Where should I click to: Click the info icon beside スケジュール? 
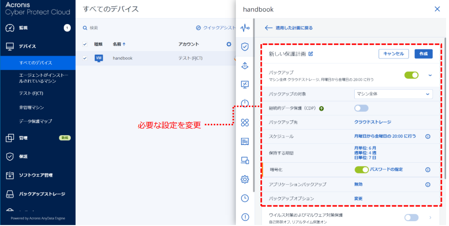[x=427, y=136]
